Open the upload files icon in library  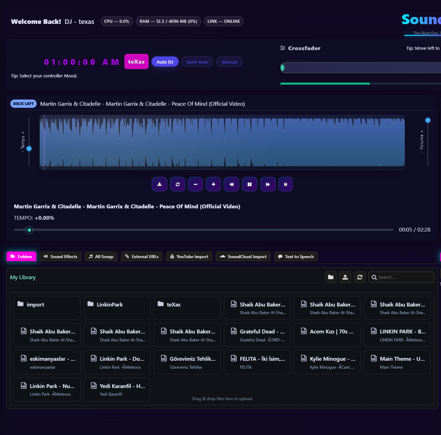[x=345, y=277]
